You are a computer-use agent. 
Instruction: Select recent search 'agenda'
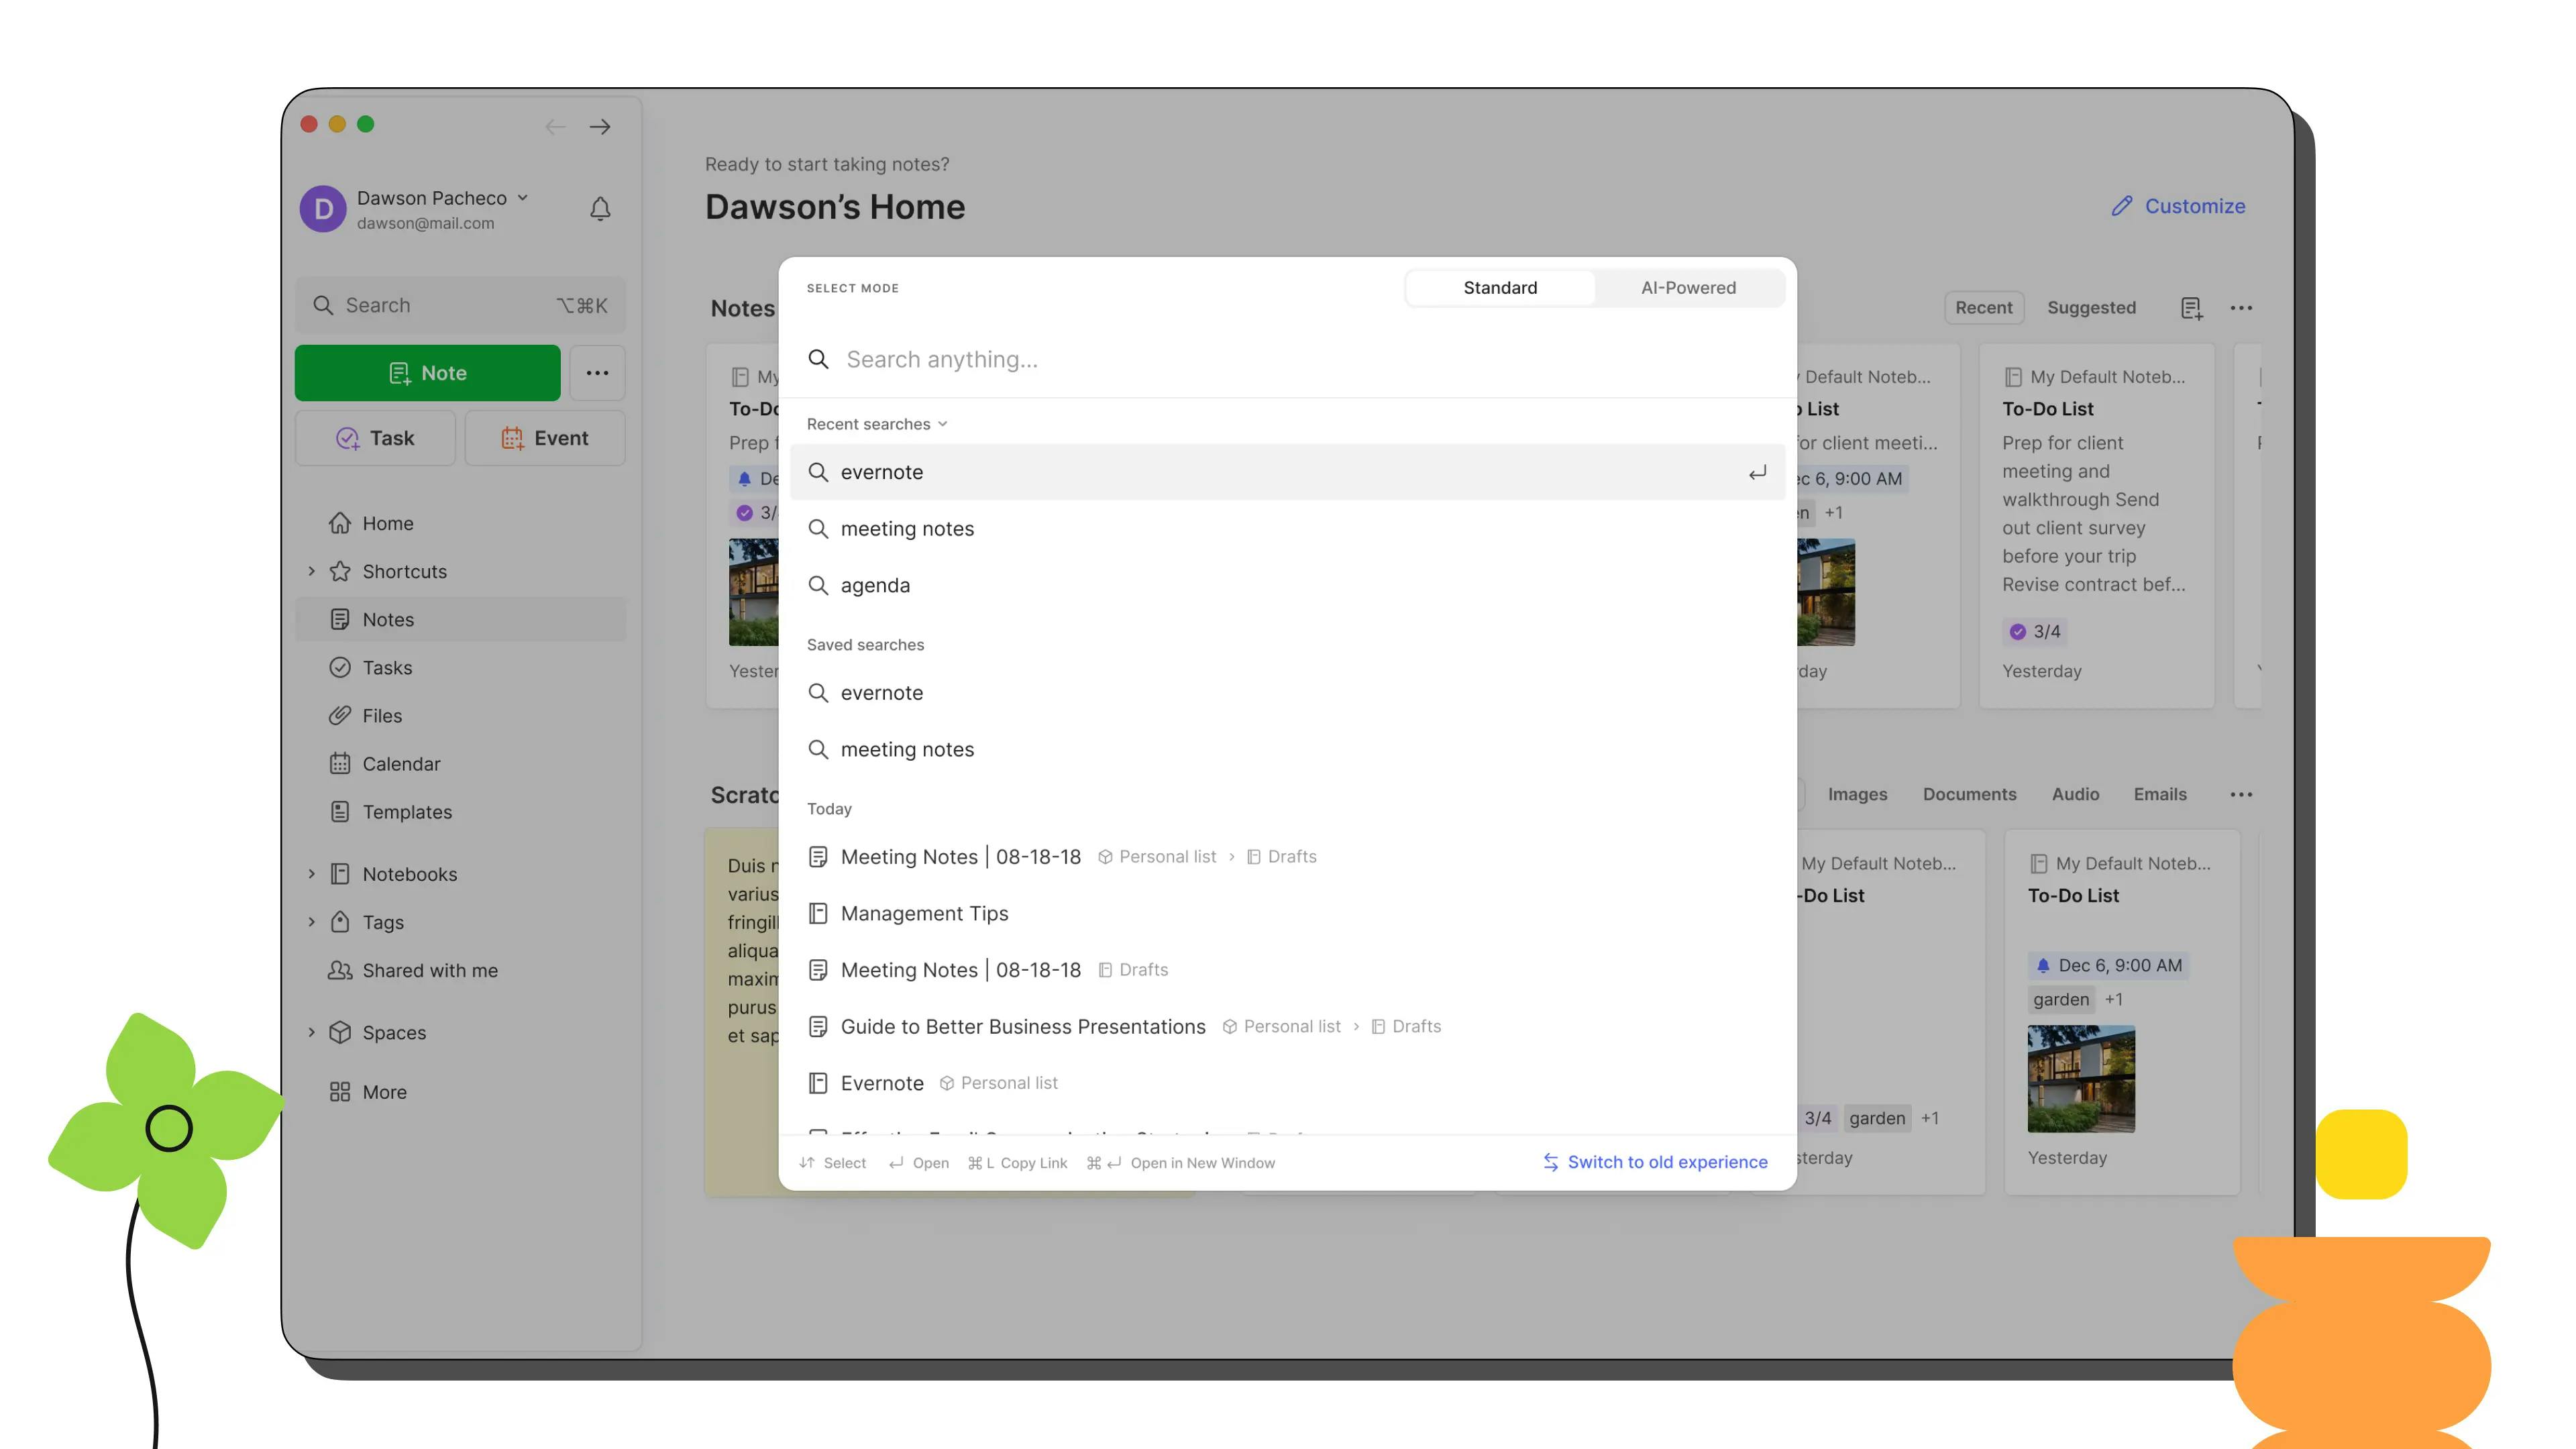click(1288, 585)
